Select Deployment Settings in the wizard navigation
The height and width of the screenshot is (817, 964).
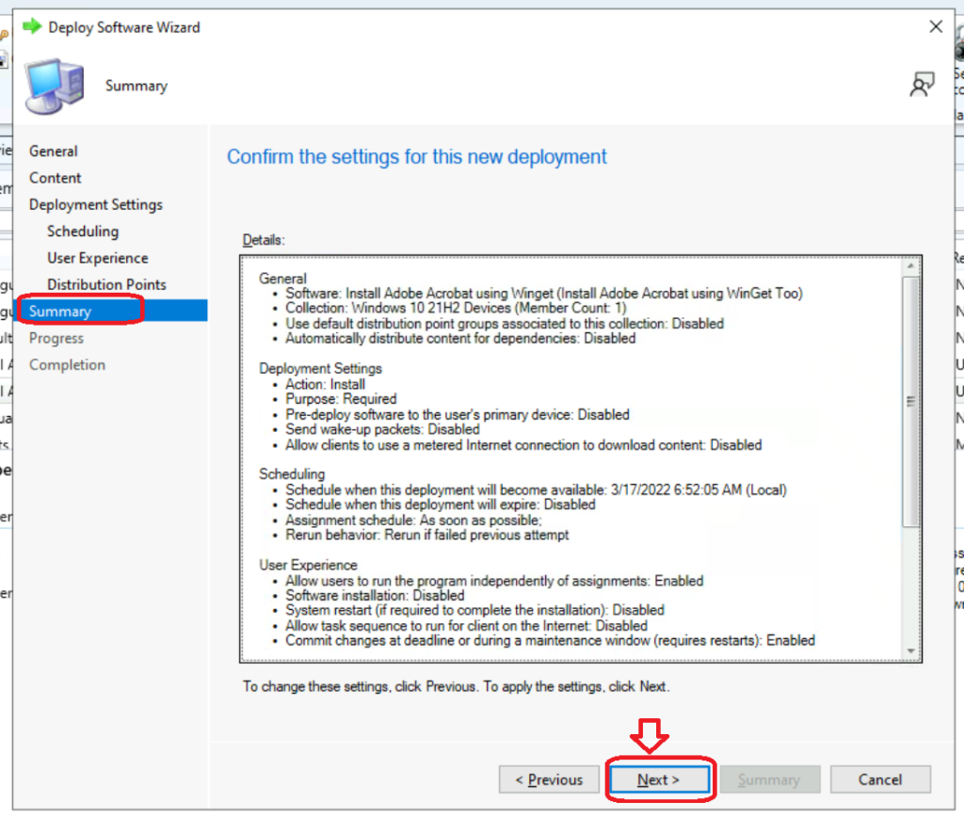(96, 204)
